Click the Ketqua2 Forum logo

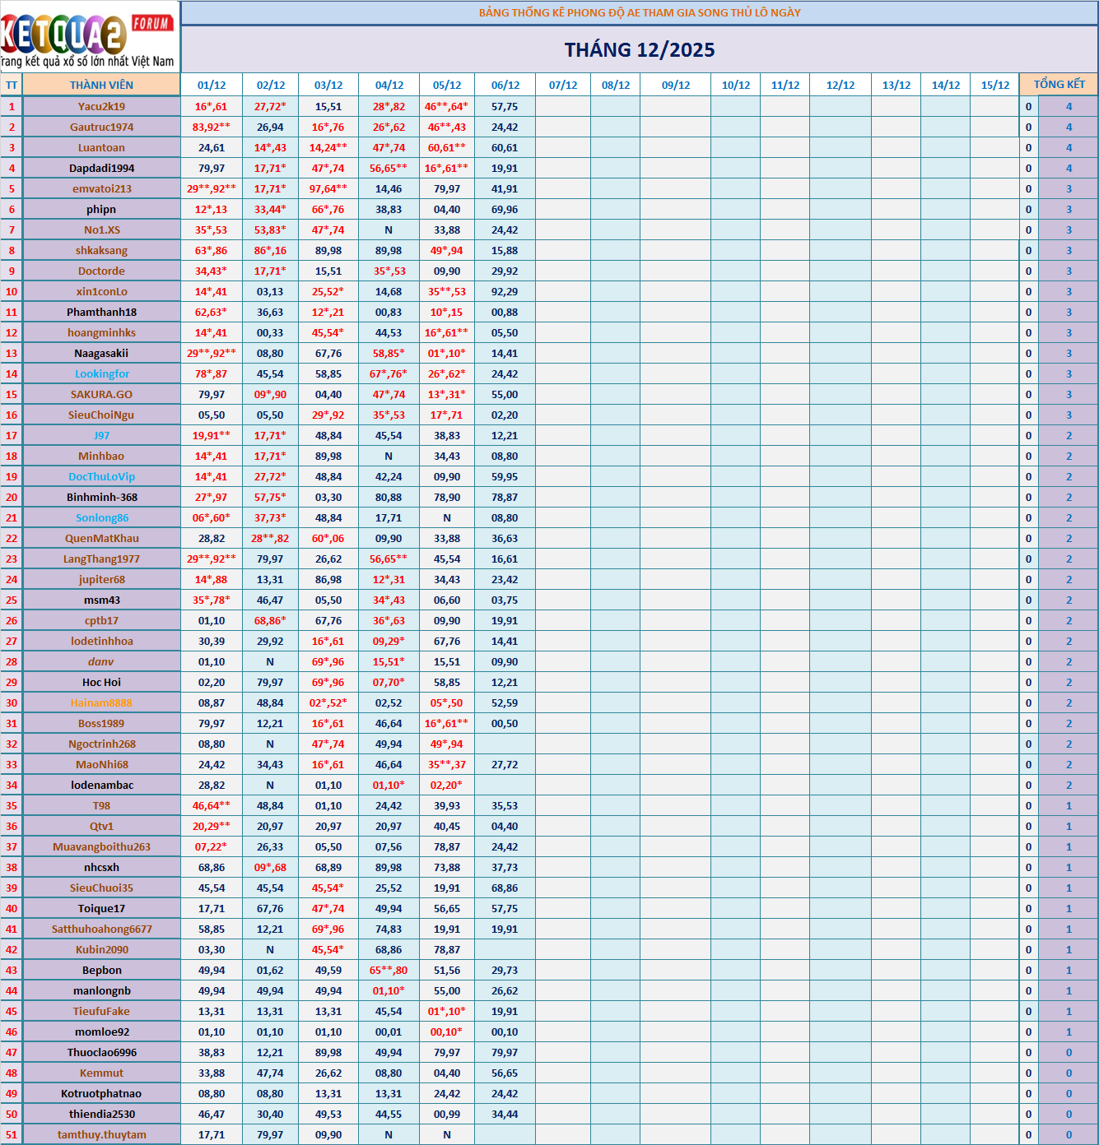click(x=89, y=37)
